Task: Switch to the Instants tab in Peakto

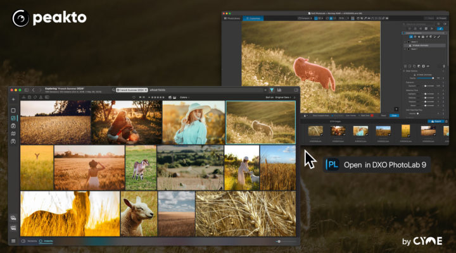Action: point(46,241)
